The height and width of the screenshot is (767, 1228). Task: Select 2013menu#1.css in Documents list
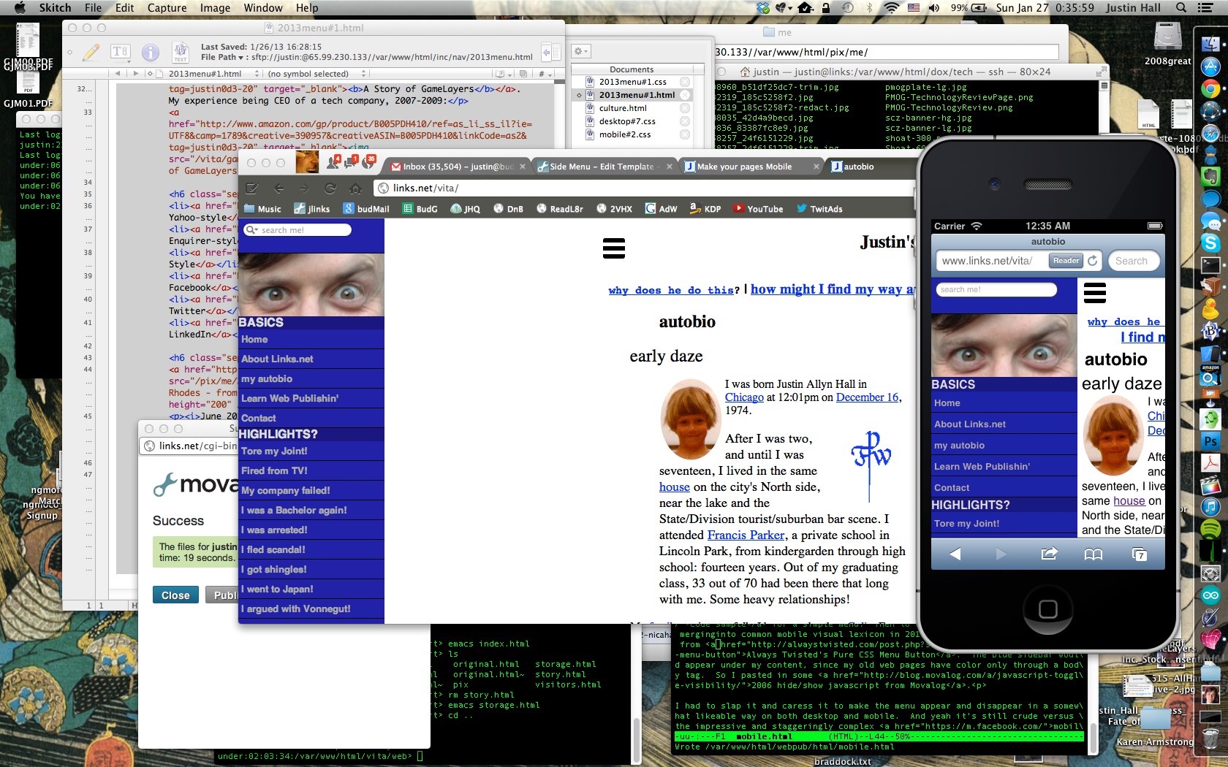(632, 82)
